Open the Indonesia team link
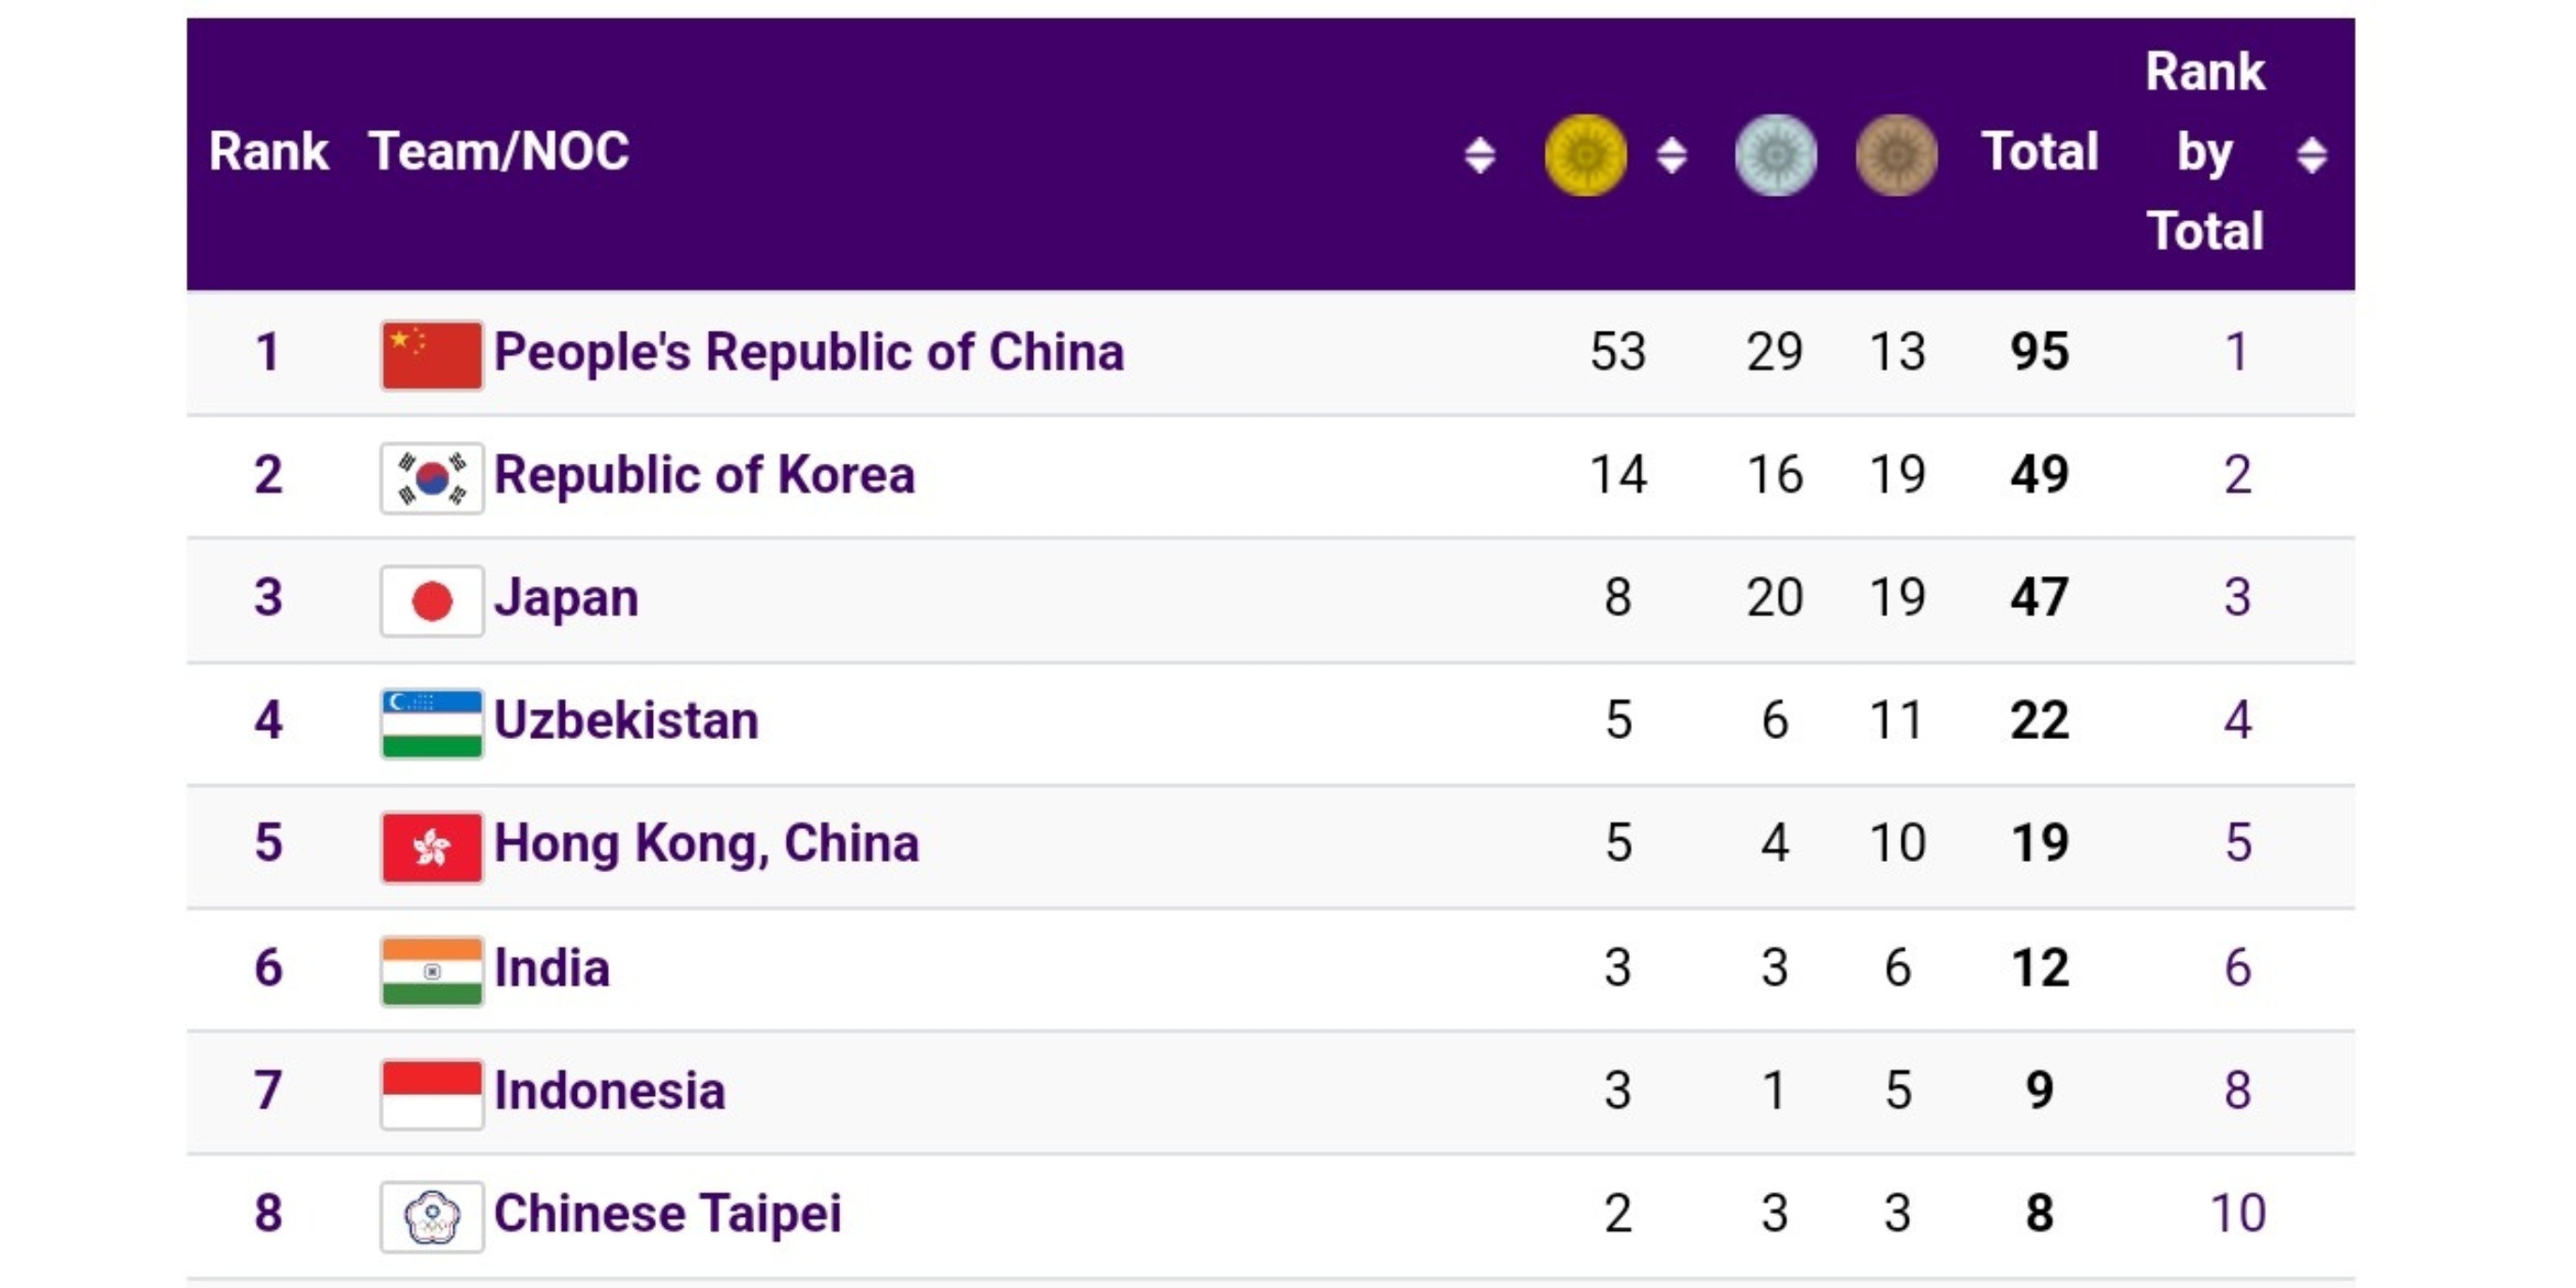The image size is (2576, 1288). pyautogui.click(x=609, y=1091)
